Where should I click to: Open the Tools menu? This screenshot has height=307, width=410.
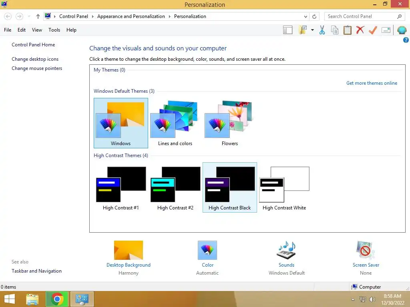coord(54,30)
